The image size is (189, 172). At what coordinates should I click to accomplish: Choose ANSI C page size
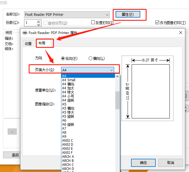pyautogui.click(x=88, y=141)
